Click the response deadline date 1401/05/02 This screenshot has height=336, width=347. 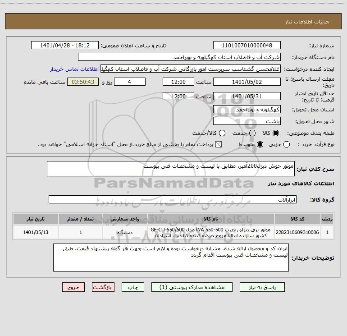click(x=247, y=82)
